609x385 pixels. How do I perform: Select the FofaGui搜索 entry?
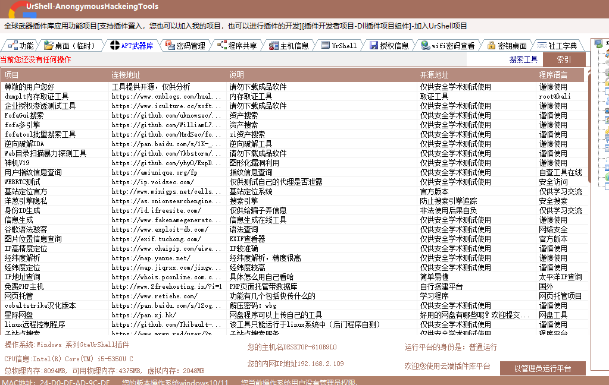(294, 115)
